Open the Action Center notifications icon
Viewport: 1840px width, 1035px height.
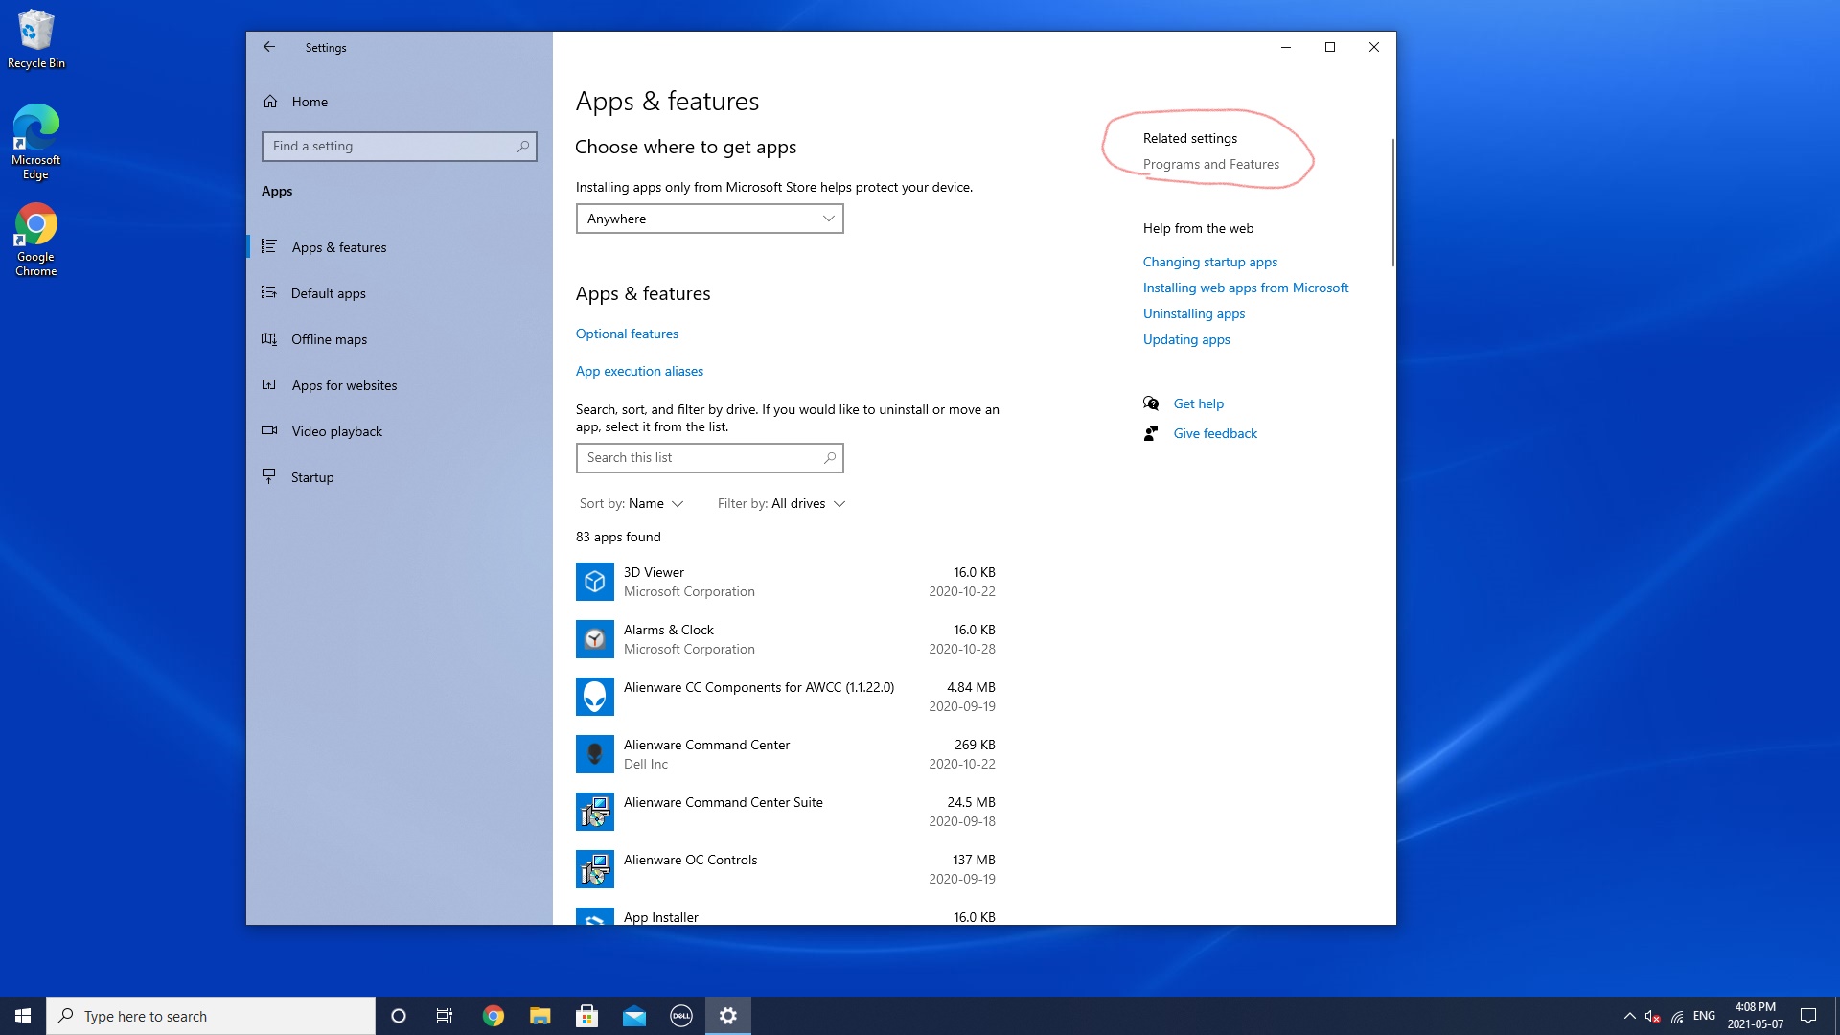click(x=1808, y=1016)
